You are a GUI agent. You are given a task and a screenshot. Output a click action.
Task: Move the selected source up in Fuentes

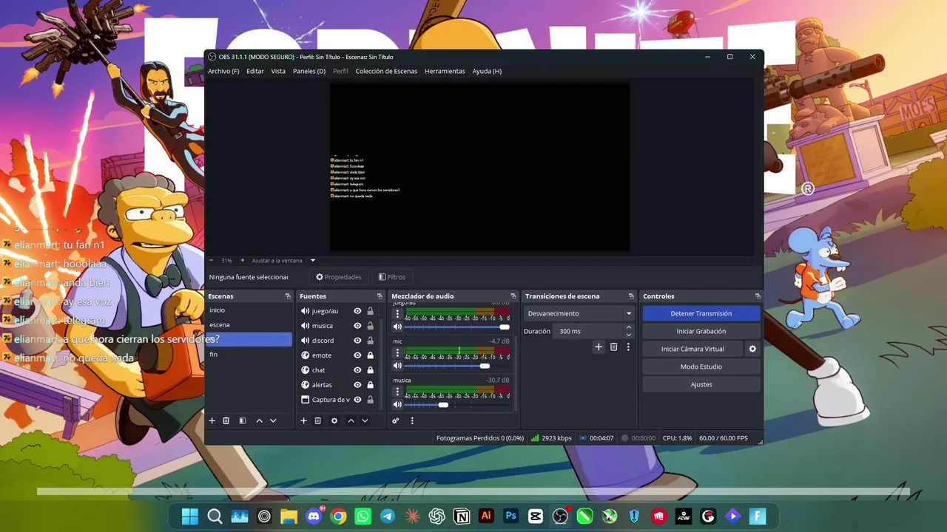[351, 420]
